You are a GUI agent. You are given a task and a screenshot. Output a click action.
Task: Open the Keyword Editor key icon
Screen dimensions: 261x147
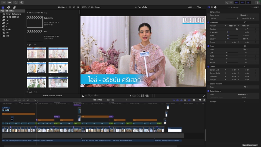[10, 2]
